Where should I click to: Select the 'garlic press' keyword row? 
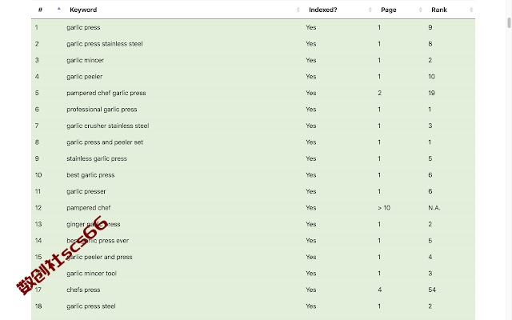tap(253, 27)
